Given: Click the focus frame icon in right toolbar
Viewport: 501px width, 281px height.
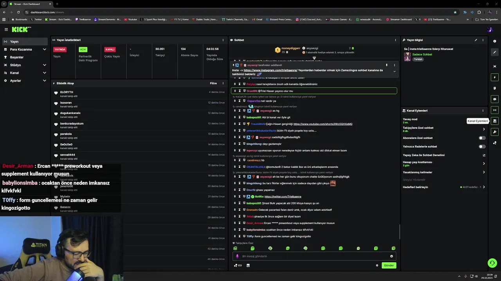Looking at the screenshot, I should (495, 66).
